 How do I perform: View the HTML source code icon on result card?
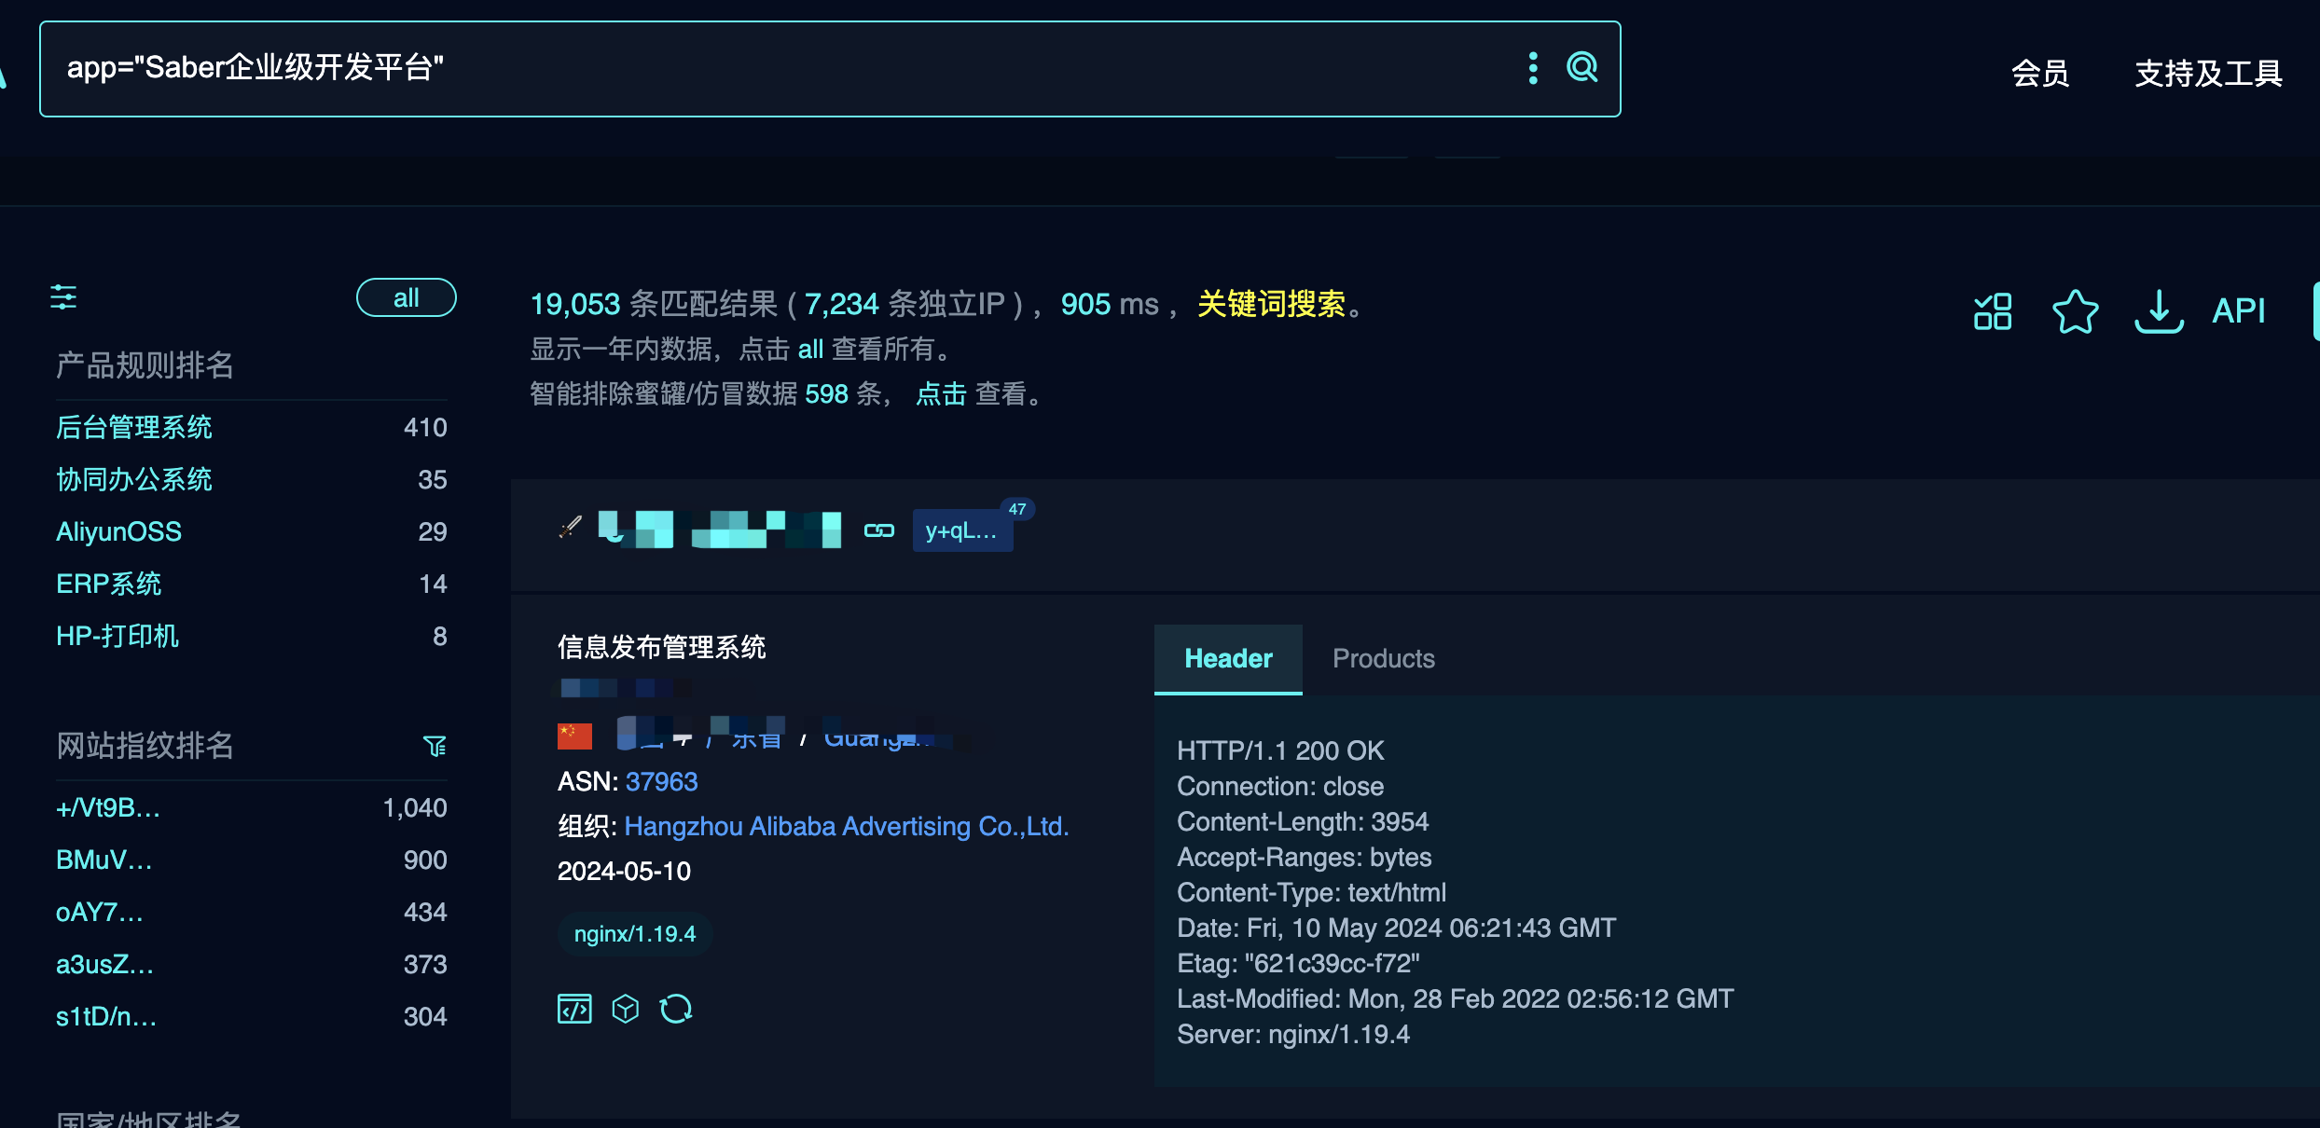(574, 1008)
